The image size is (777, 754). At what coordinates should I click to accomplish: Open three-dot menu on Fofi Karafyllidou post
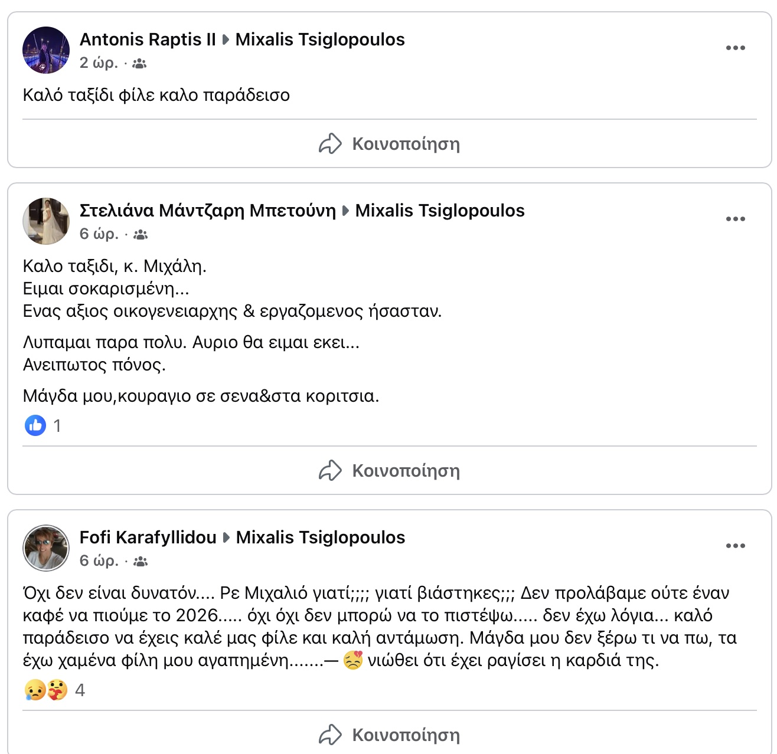(x=735, y=546)
